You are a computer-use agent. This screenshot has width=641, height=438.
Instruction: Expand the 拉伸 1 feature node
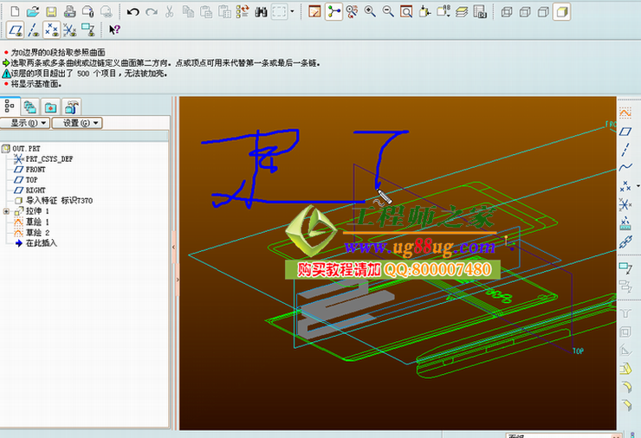[7, 211]
